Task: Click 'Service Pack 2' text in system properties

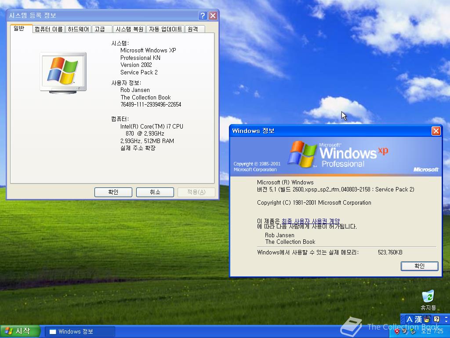Action: click(x=139, y=73)
